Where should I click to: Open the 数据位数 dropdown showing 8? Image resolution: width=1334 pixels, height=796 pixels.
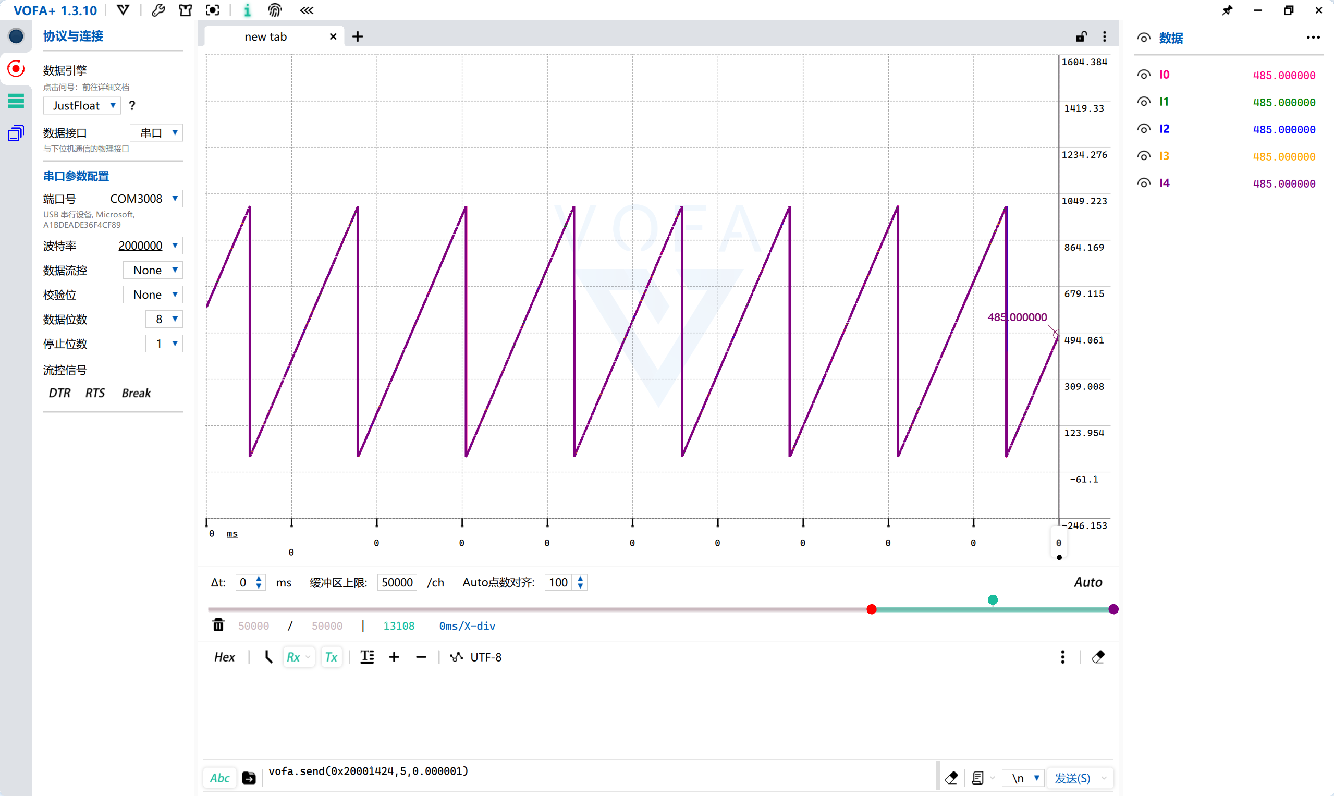(164, 319)
